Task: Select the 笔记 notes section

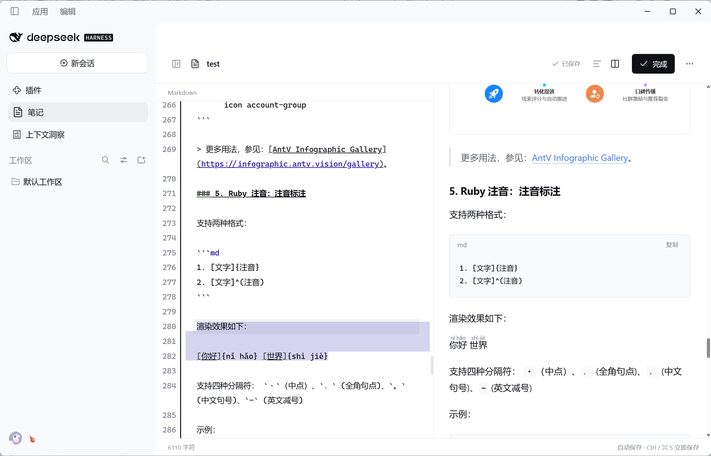Action: 78,112
